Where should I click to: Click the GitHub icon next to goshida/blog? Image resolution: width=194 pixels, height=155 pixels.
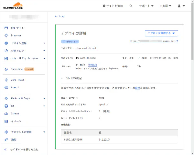77,58
